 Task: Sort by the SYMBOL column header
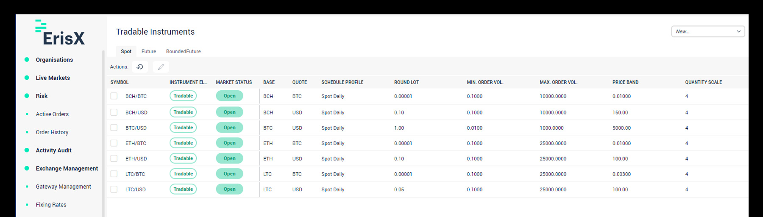[x=120, y=82]
